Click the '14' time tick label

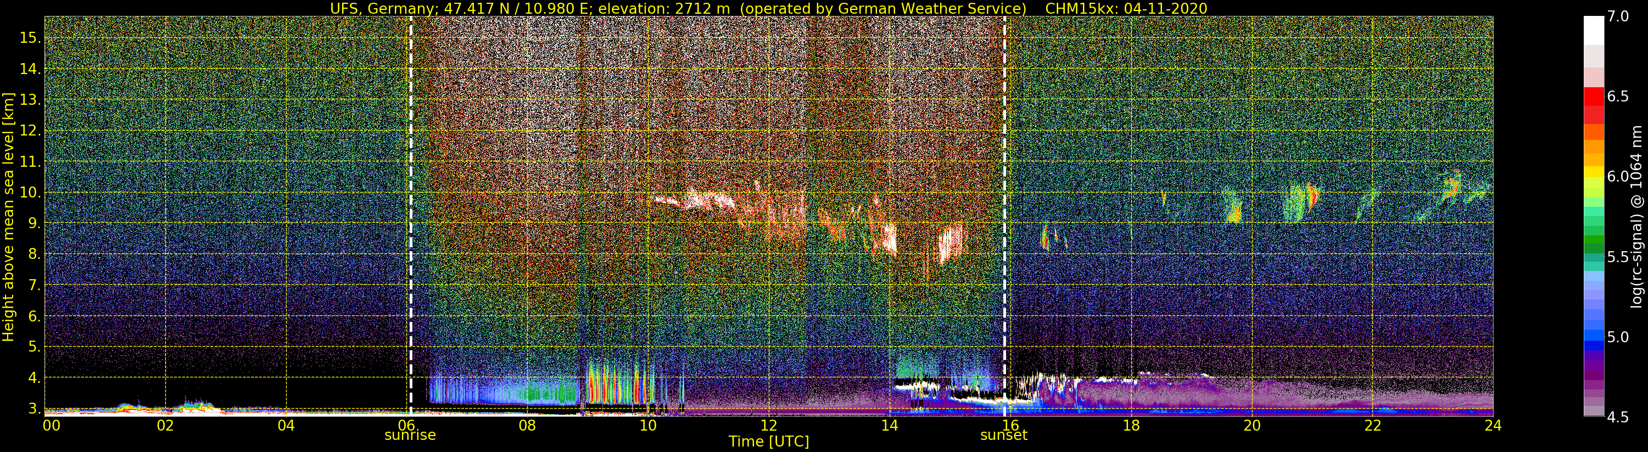[889, 425]
